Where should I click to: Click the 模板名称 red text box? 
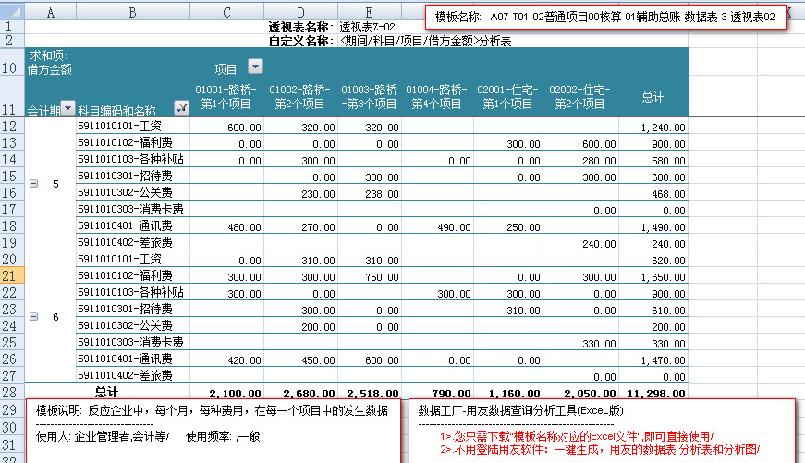point(605,17)
